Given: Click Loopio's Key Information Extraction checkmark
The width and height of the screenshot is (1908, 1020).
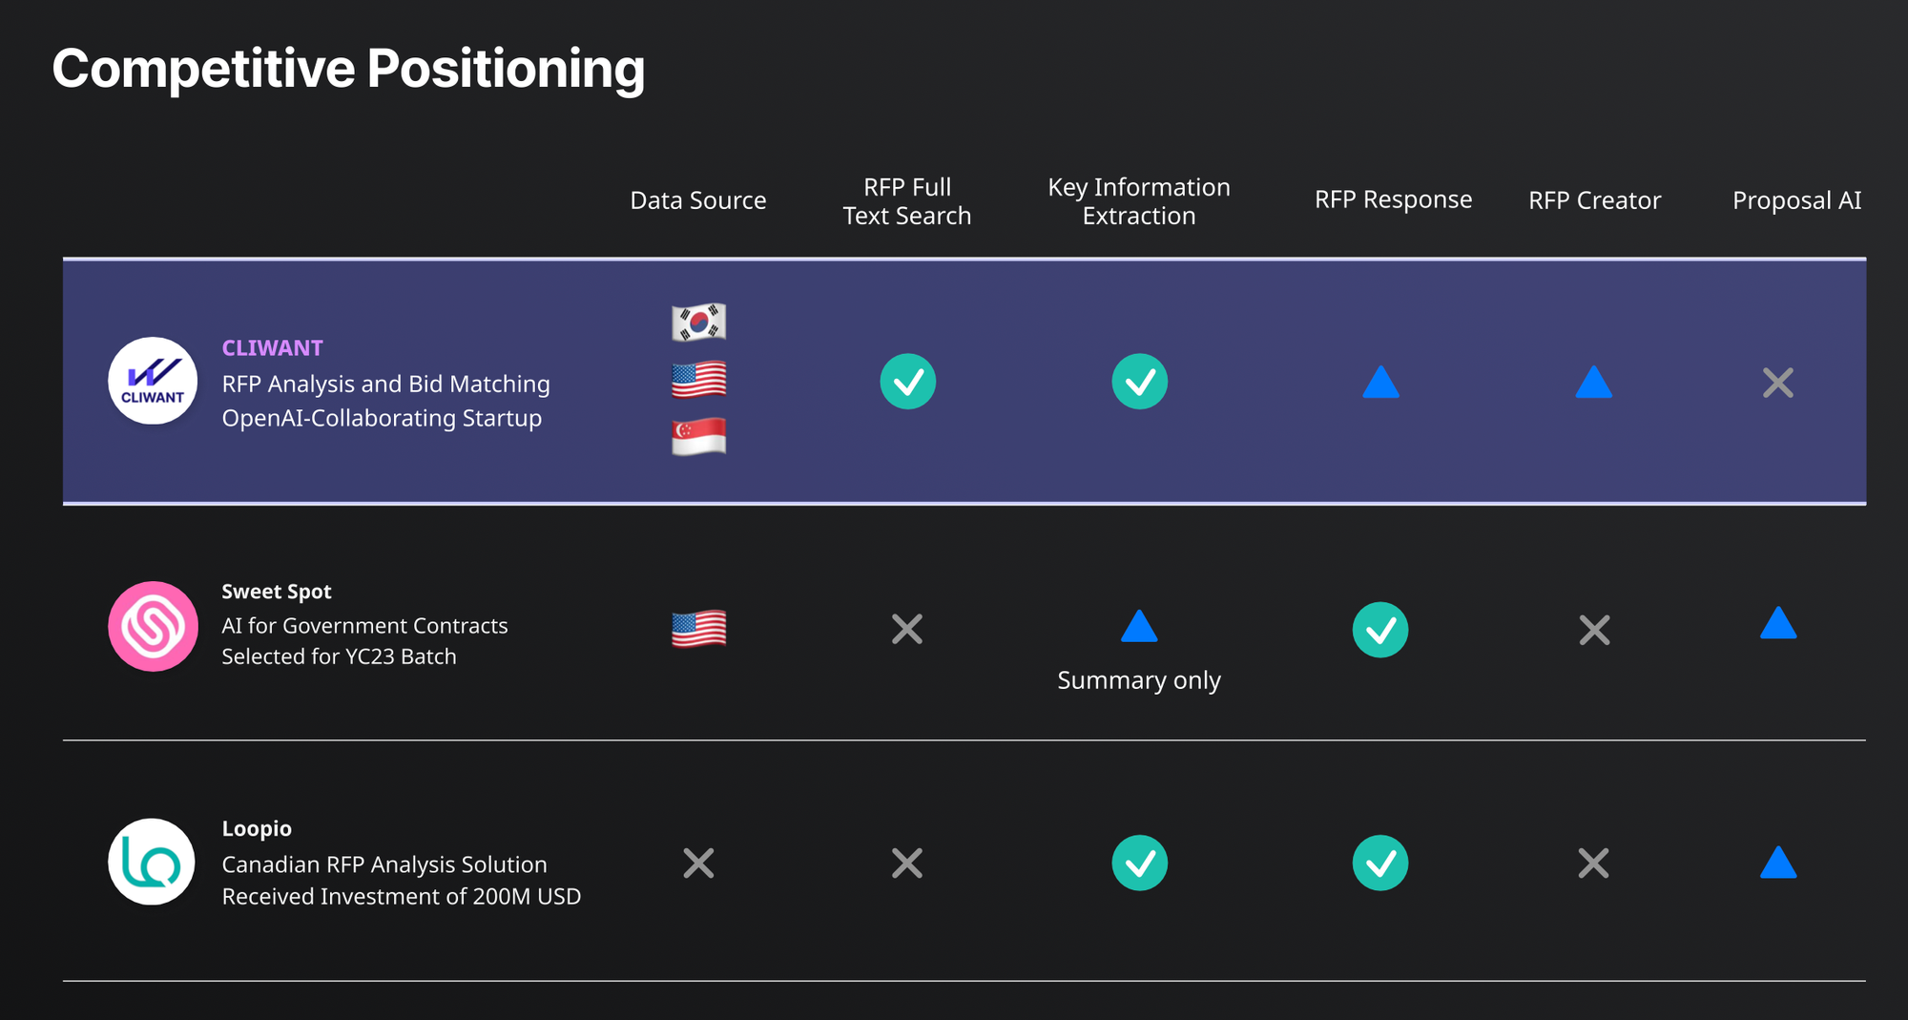Looking at the screenshot, I should click(x=1139, y=864).
